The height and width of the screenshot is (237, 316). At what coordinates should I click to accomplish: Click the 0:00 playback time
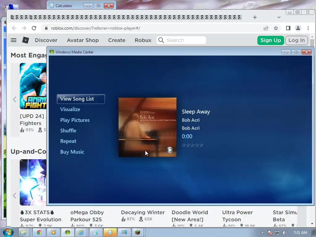point(187,136)
